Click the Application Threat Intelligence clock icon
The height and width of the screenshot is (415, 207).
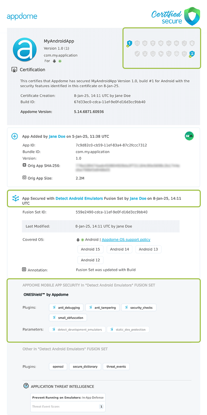coord(25,386)
